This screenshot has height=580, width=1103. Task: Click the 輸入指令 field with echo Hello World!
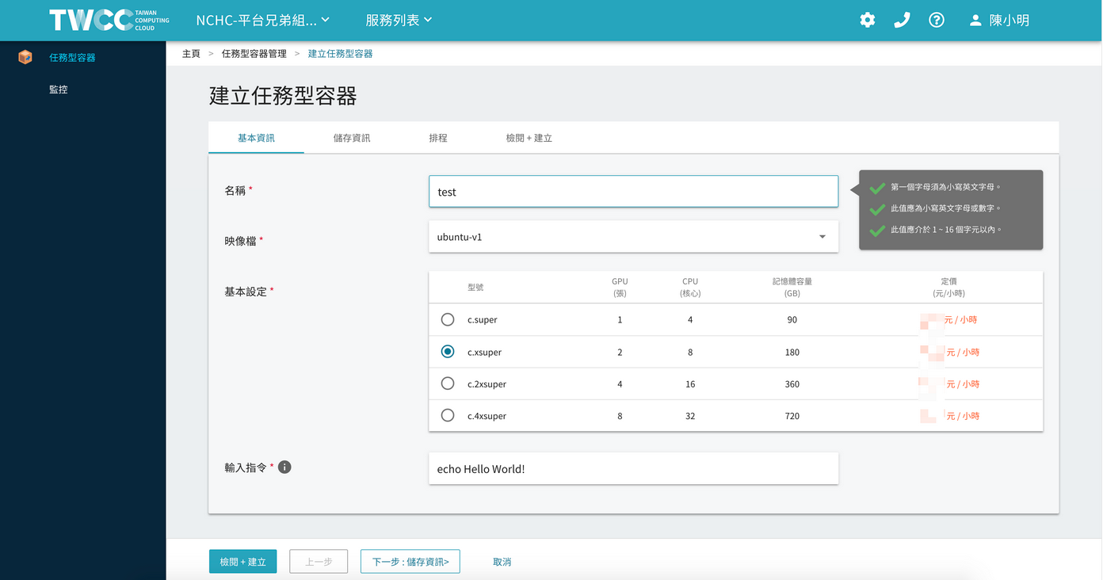pyautogui.click(x=633, y=468)
